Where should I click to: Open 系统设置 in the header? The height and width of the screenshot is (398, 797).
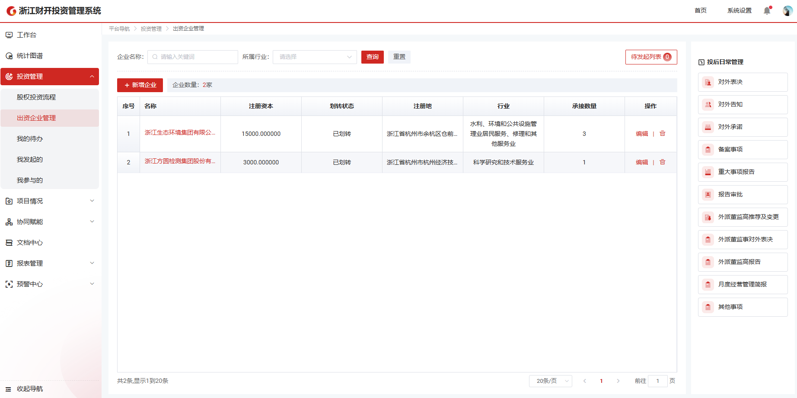coord(740,11)
